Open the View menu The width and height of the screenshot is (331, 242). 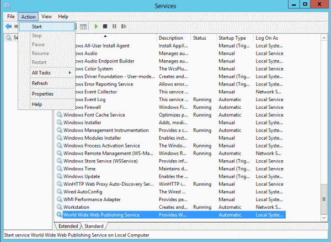[x=46, y=17]
